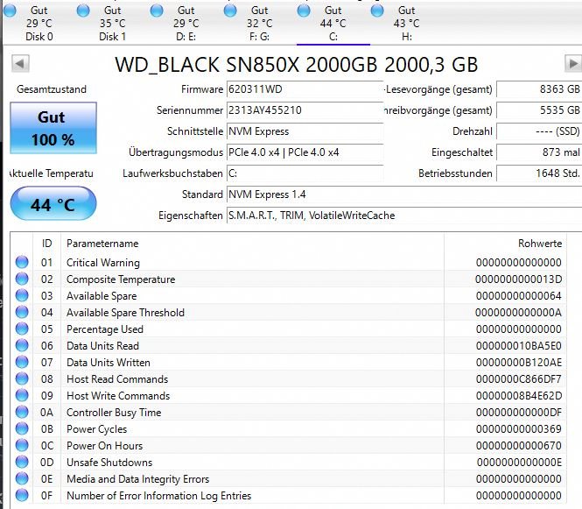Select the Unsafe Shutdowns parameter name
This screenshot has width=582, height=509.
coord(109,463)
